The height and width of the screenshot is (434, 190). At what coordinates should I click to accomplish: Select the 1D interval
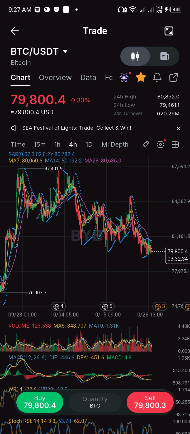pos(89,144)
